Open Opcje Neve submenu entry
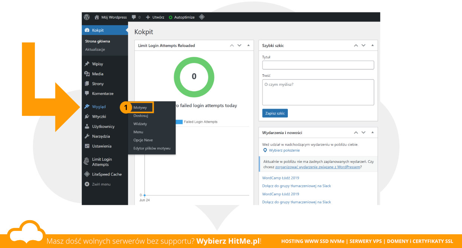 [x=143, y=140]
